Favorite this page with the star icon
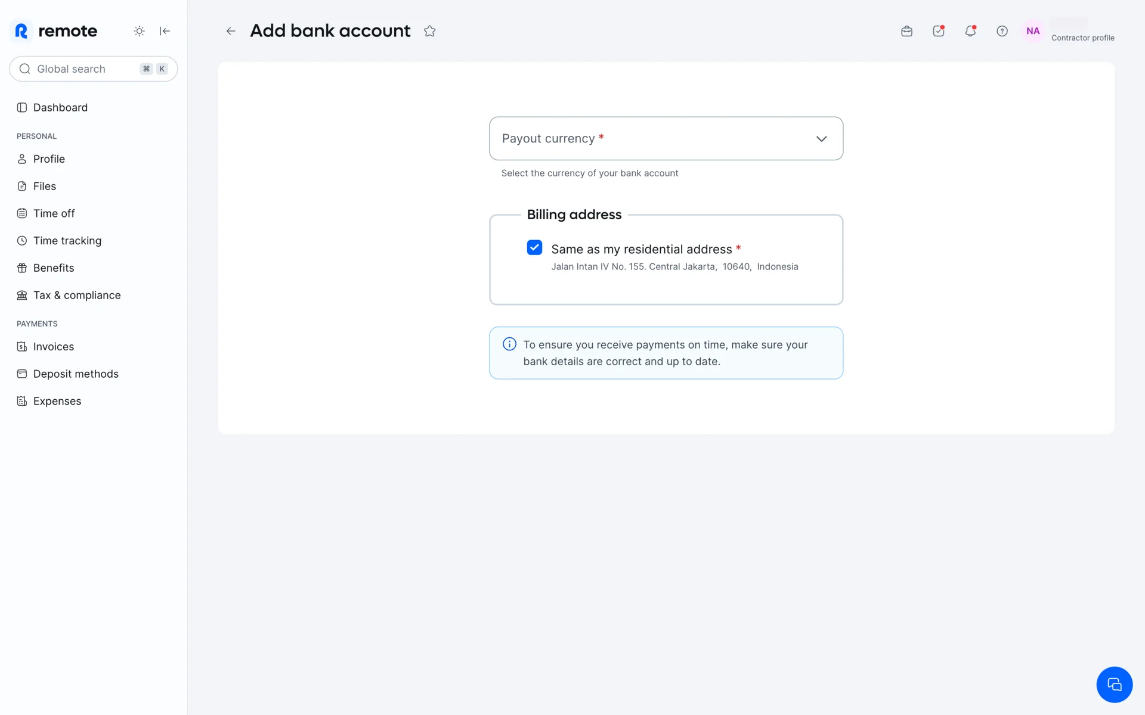Image resolution: width=1145 pixels, height=715 pixels. pyautogui.click(x=429, y=31)
